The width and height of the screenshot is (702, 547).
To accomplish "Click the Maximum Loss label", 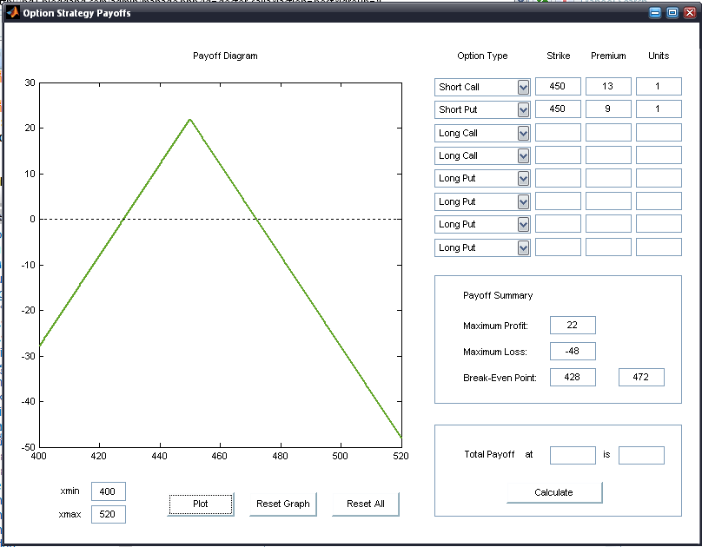I will click(495, 352).
